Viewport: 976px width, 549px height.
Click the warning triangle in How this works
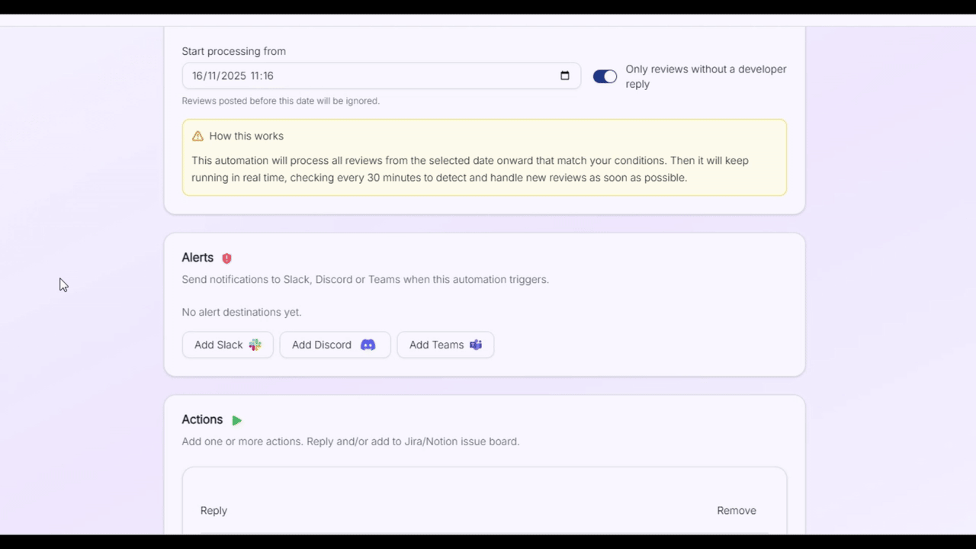[197, 136]
